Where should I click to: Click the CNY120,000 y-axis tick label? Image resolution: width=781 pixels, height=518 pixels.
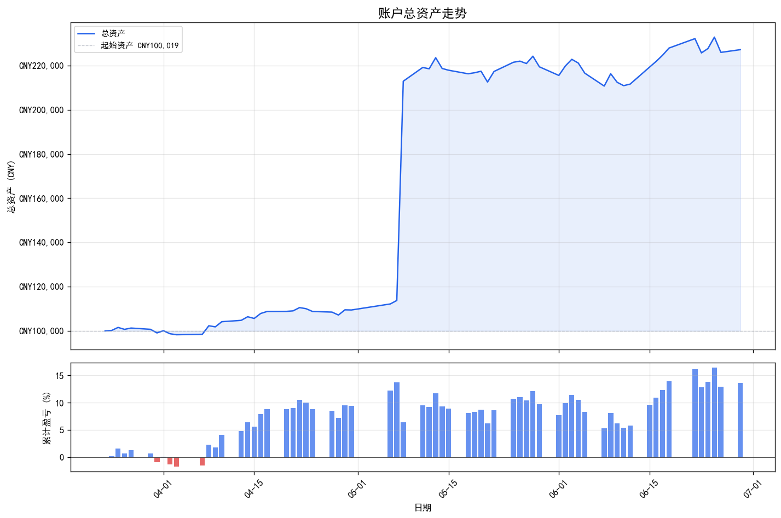[x=42, y=287]
